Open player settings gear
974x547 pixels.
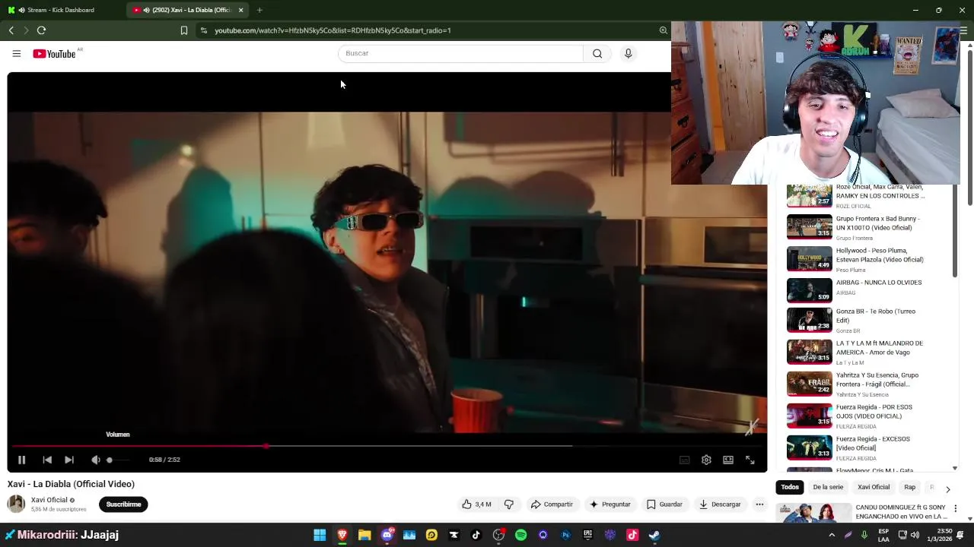click(x=706, y=460)
